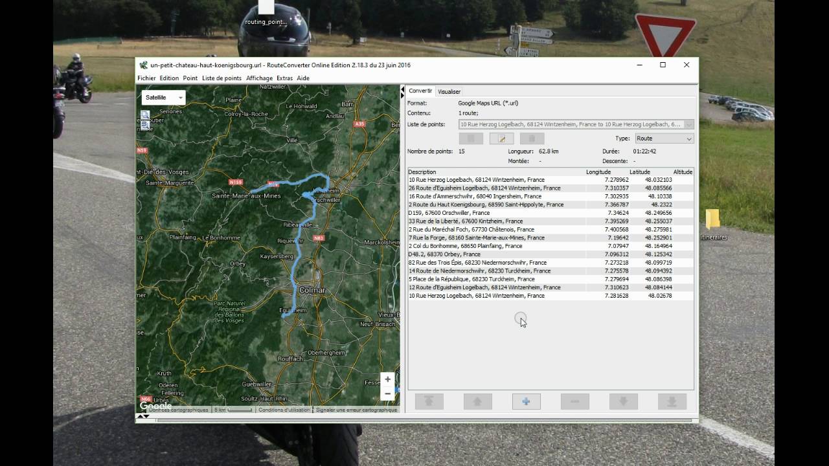Click the 7.07947 longitude cell
The width and height of the screenshot is (829, 466).
(x=608, y=246)
